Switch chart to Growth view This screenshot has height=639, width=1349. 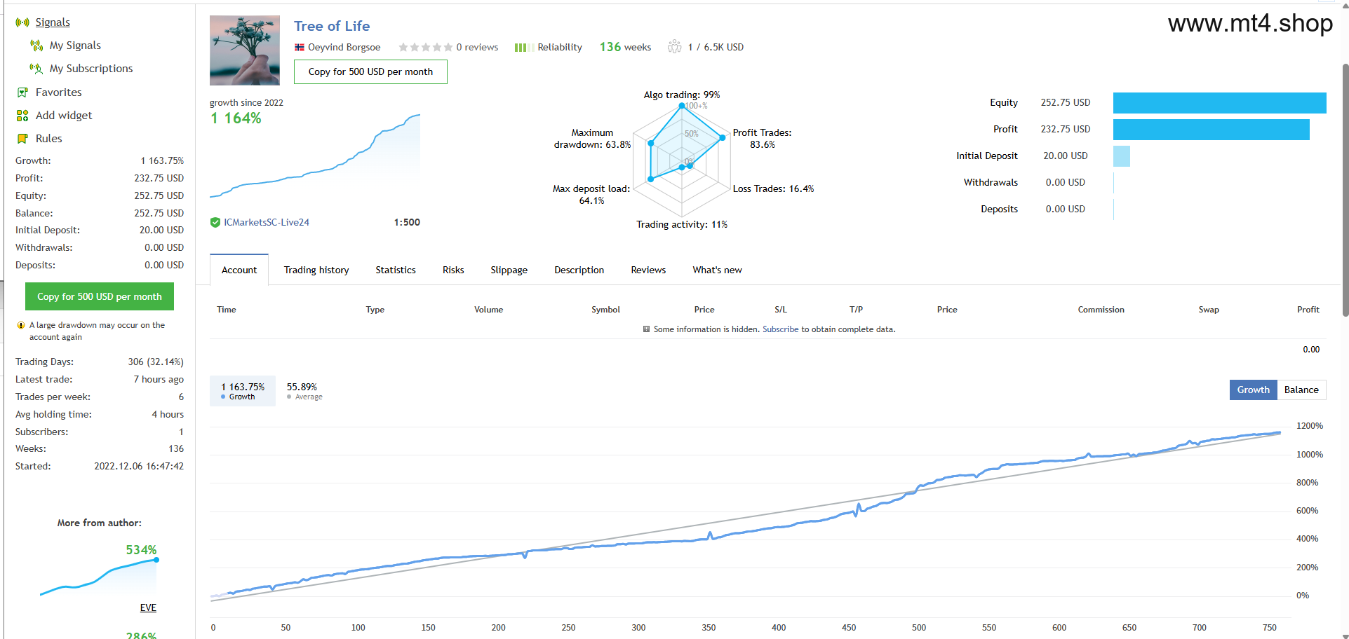(x=1253, y=390)
